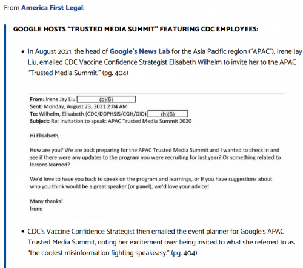The image size is (303, 268).
Task: Click the 'Hi Elisabeth,' greeting
Action: point(45,136)
